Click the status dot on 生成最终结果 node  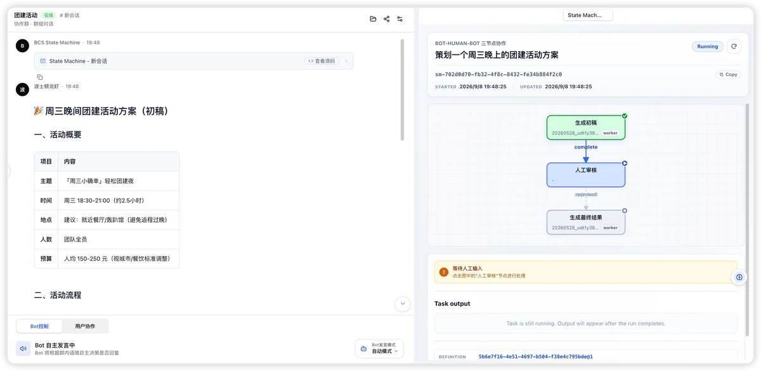(x=625, y=211)
